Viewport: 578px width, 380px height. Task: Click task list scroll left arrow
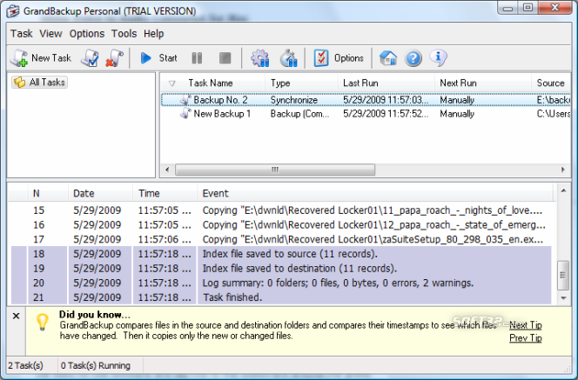tap(167, 170)
